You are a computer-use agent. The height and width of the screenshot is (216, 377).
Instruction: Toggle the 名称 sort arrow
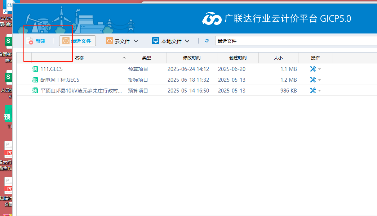(x=124, y=58)
